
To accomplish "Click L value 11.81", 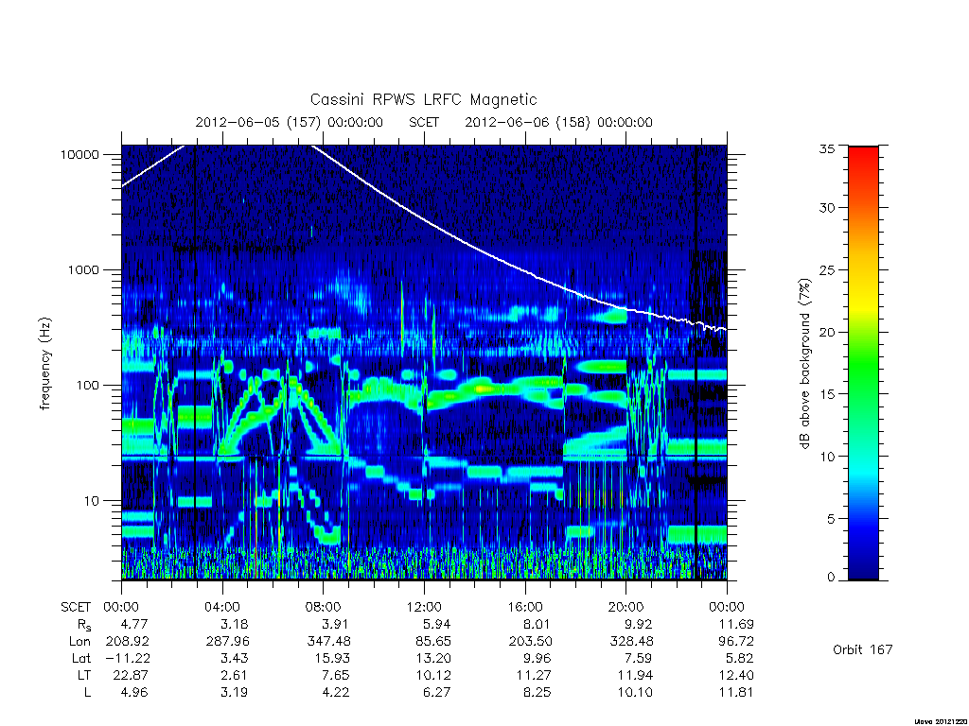I will [735, 692].
